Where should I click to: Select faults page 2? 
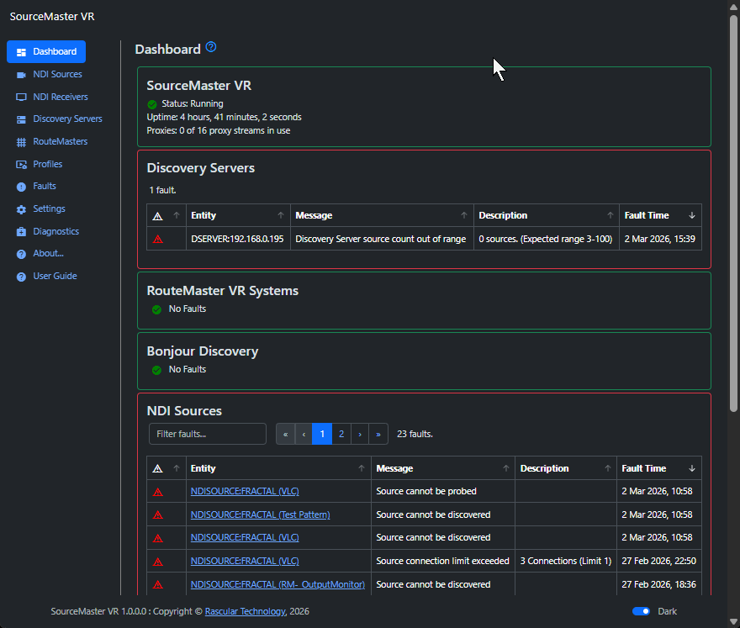(341, 434)
